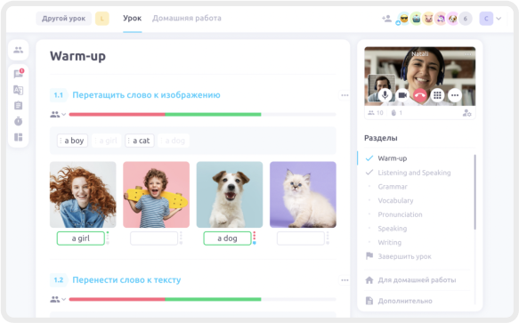Click empty answer box under cat image

[301, 238]
